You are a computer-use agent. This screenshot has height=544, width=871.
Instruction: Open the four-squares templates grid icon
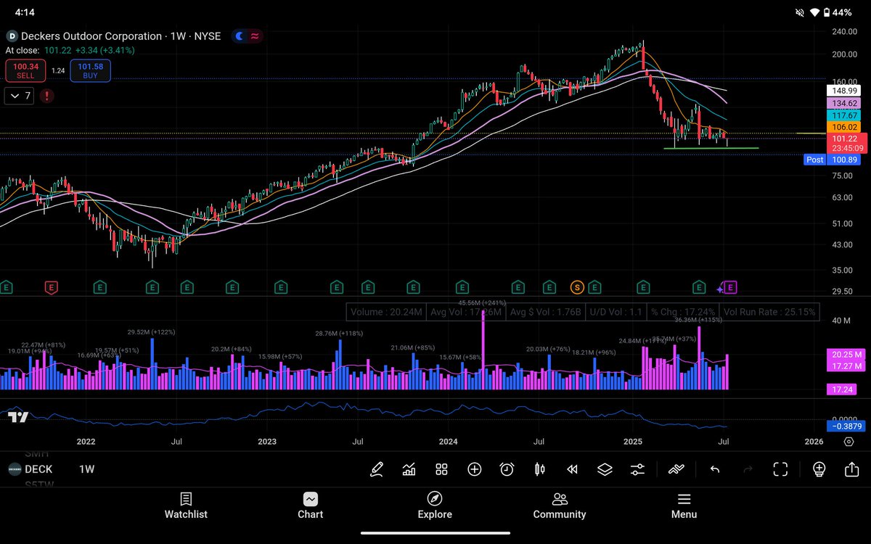[441, 469]
